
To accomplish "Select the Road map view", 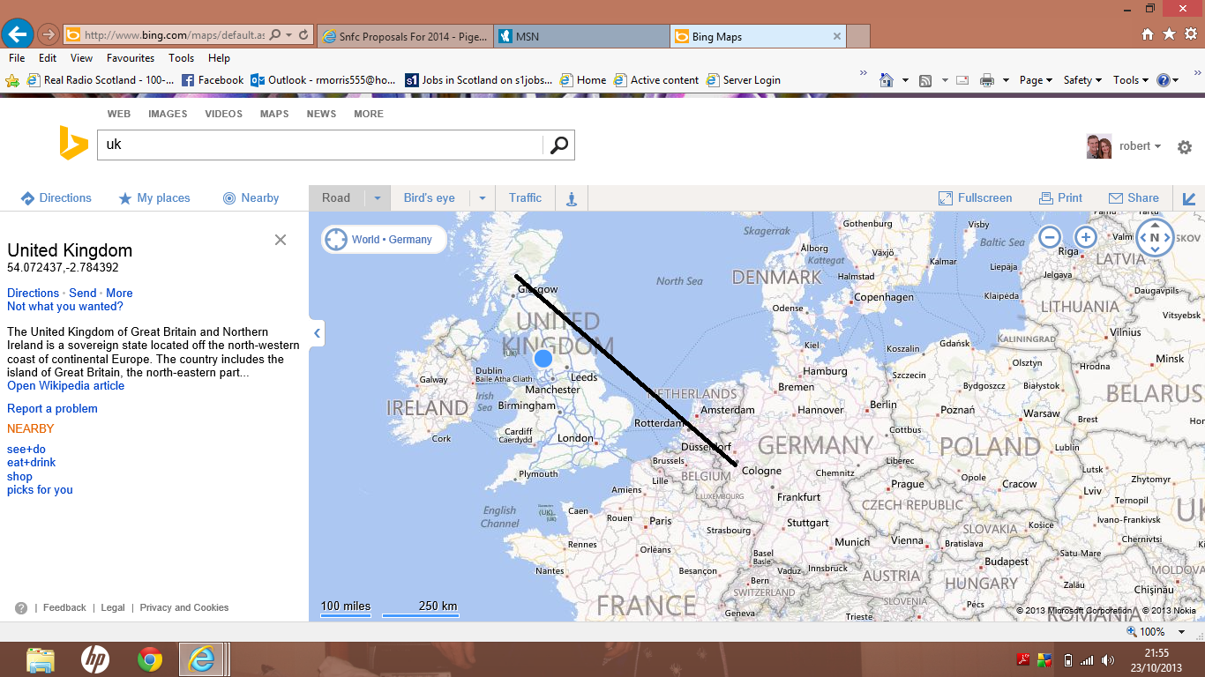I will 336,198.
